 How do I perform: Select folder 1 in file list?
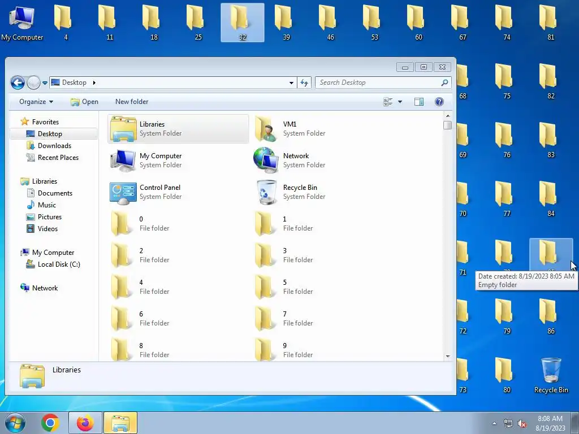tap(322, 224)
